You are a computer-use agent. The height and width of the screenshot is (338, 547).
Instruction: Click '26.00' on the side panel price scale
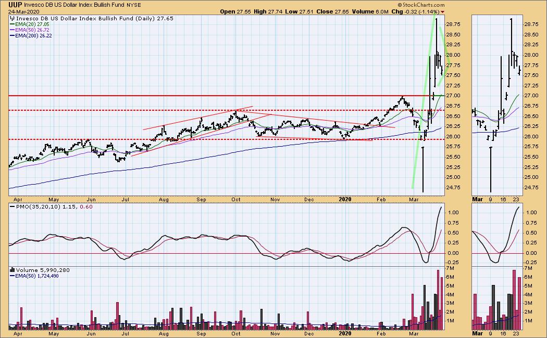tap(531, 136)
